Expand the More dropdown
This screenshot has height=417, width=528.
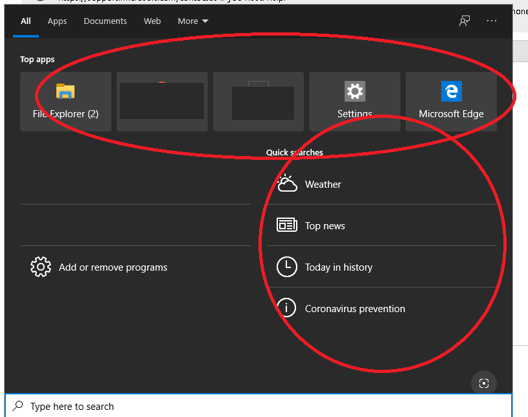pyautogui.click(x=193, y=21)
